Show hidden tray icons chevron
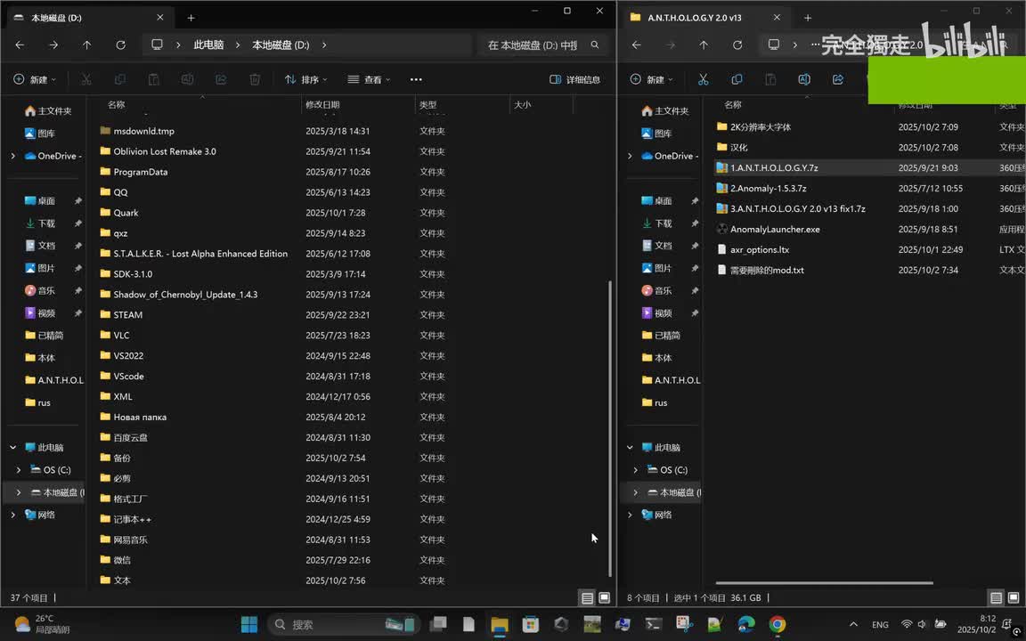Image resolution: width=1026 pixels, height=641 pixels. [853, 624]
